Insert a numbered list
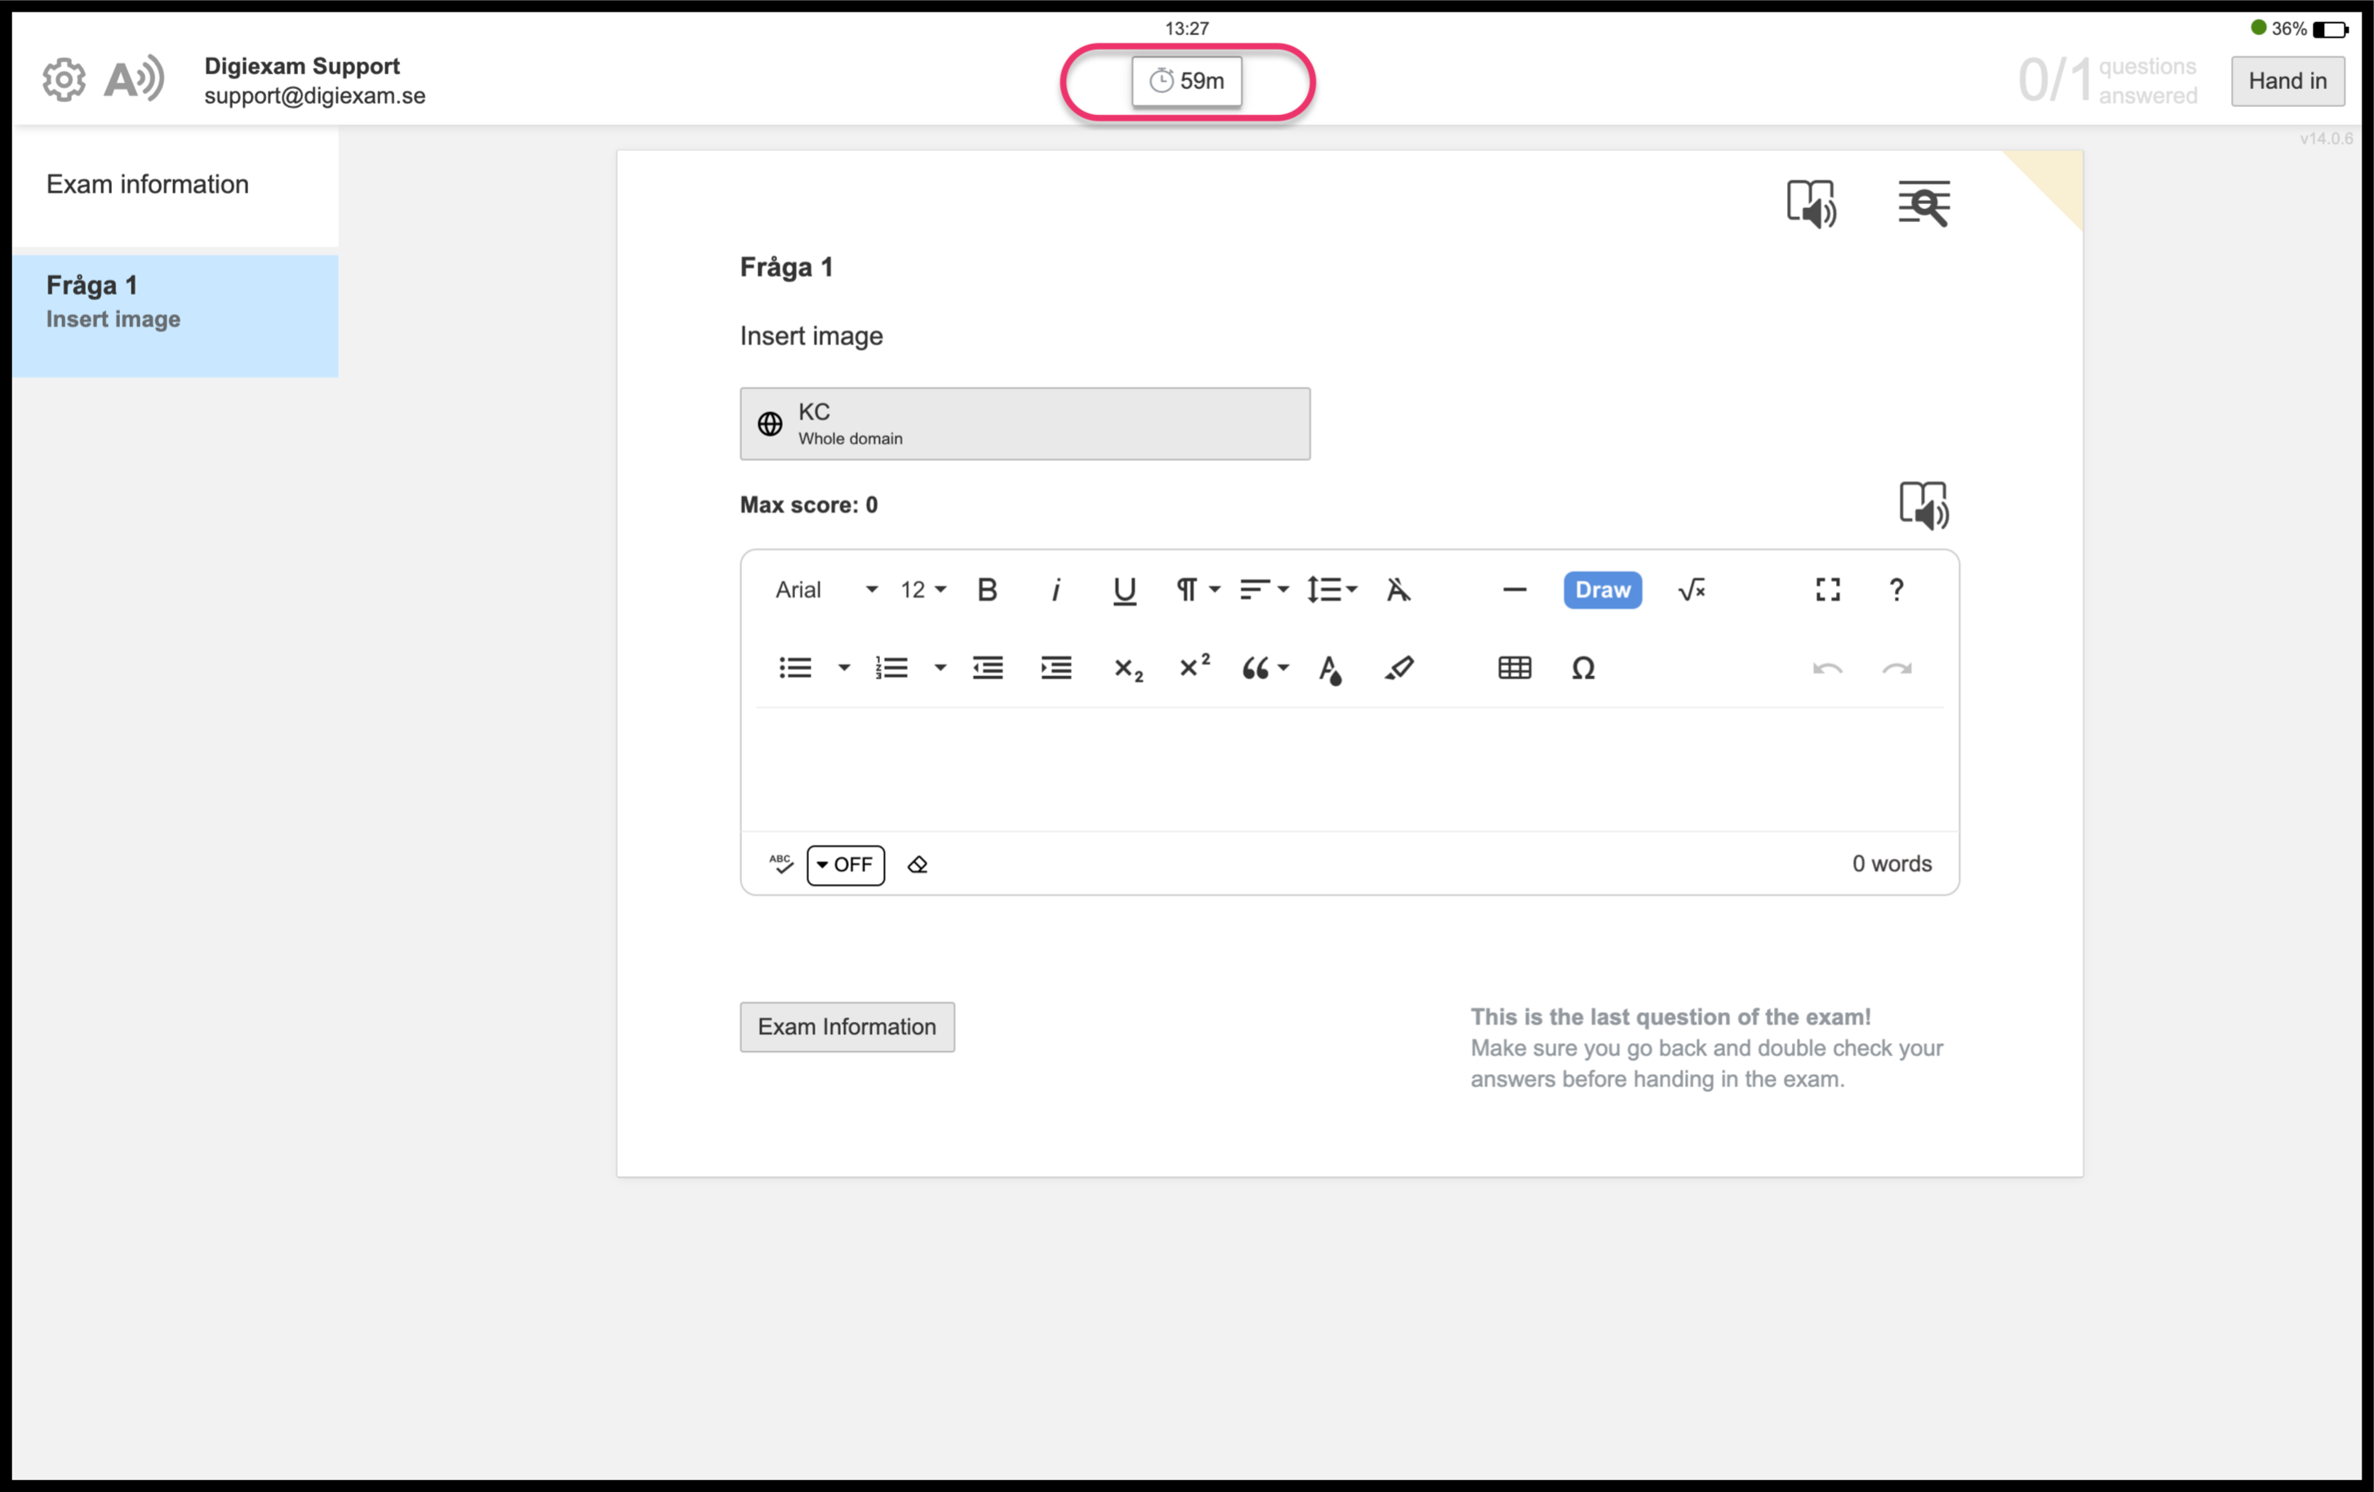This screenshot has height=1492, width=2374. (891, 668)
